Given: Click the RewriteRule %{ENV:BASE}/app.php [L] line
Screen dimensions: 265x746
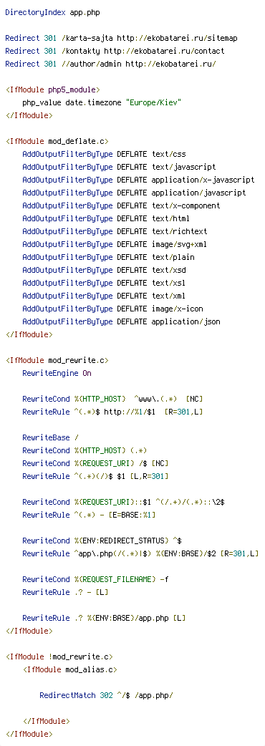Looking at the screenshot, I should [104, 618].
